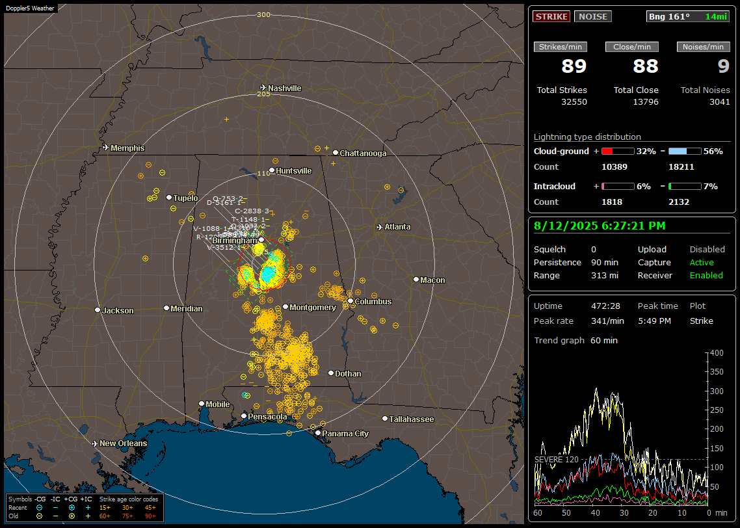Click the Peak time 5:49 PM value
The height and width of the screenshot is (528, 740).
pyautogui.click(x=654, y=321)
